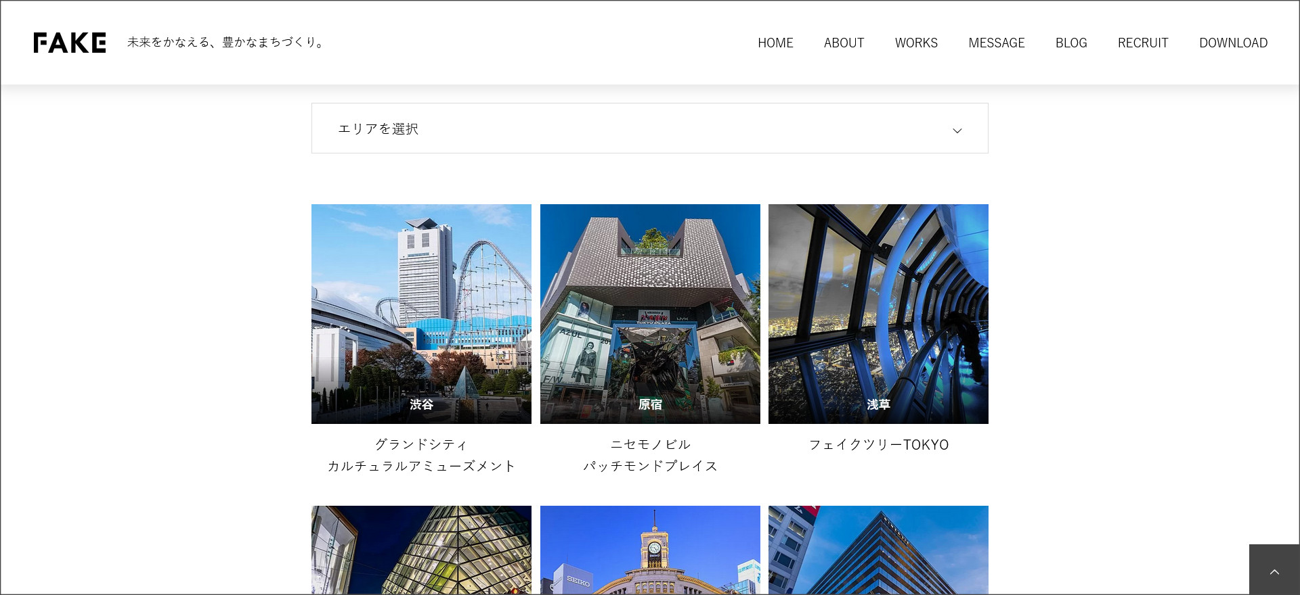
Task: Navigate to WORKS
Action: (x=916, y=43)
